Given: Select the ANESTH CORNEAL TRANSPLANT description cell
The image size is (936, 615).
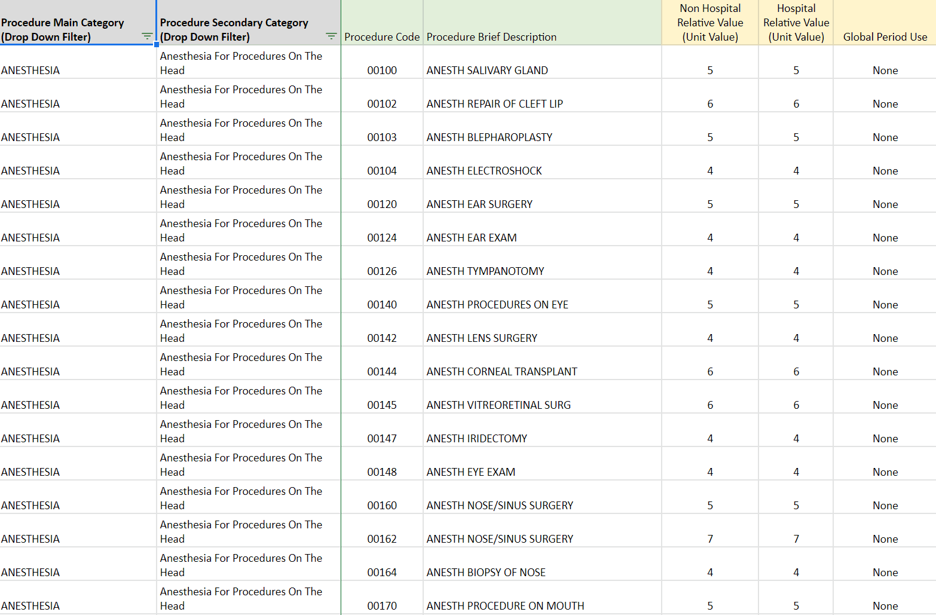Looking at the screenshot, I should pos(501,371).
